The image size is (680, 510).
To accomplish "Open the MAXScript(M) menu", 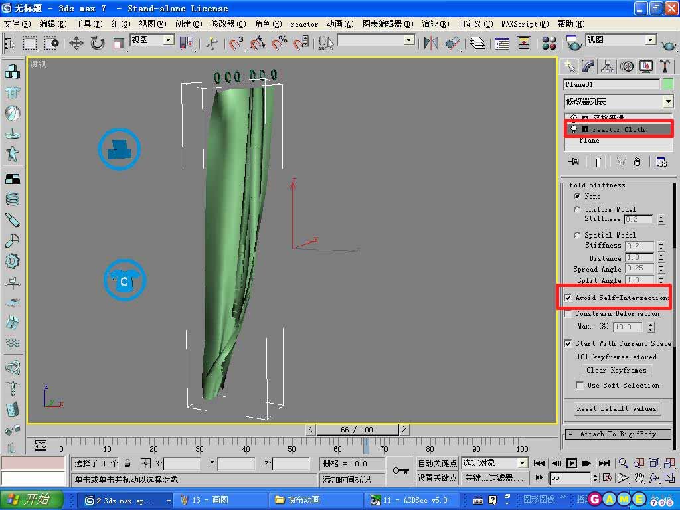I will 525,24.
